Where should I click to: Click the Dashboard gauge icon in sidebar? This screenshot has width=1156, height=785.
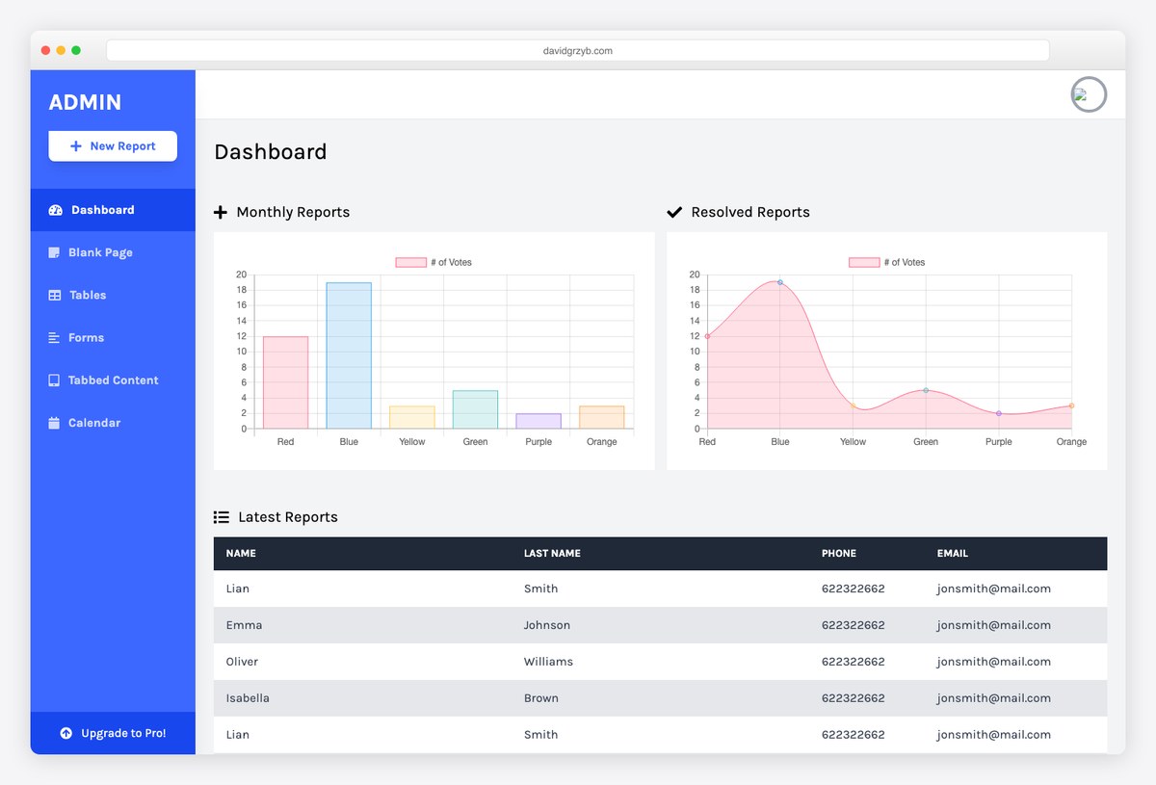tap(55, 210)
